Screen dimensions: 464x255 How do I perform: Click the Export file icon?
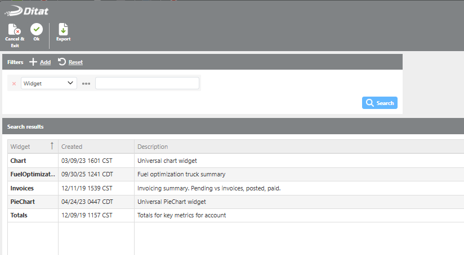pyautogui.click(x=63, y=30)
